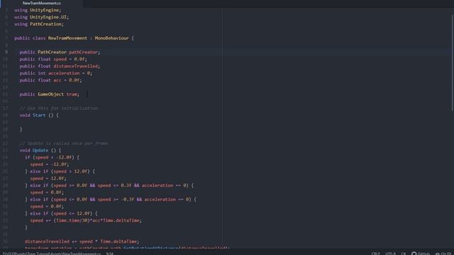Click 'using PathCreation;' line

39,24
